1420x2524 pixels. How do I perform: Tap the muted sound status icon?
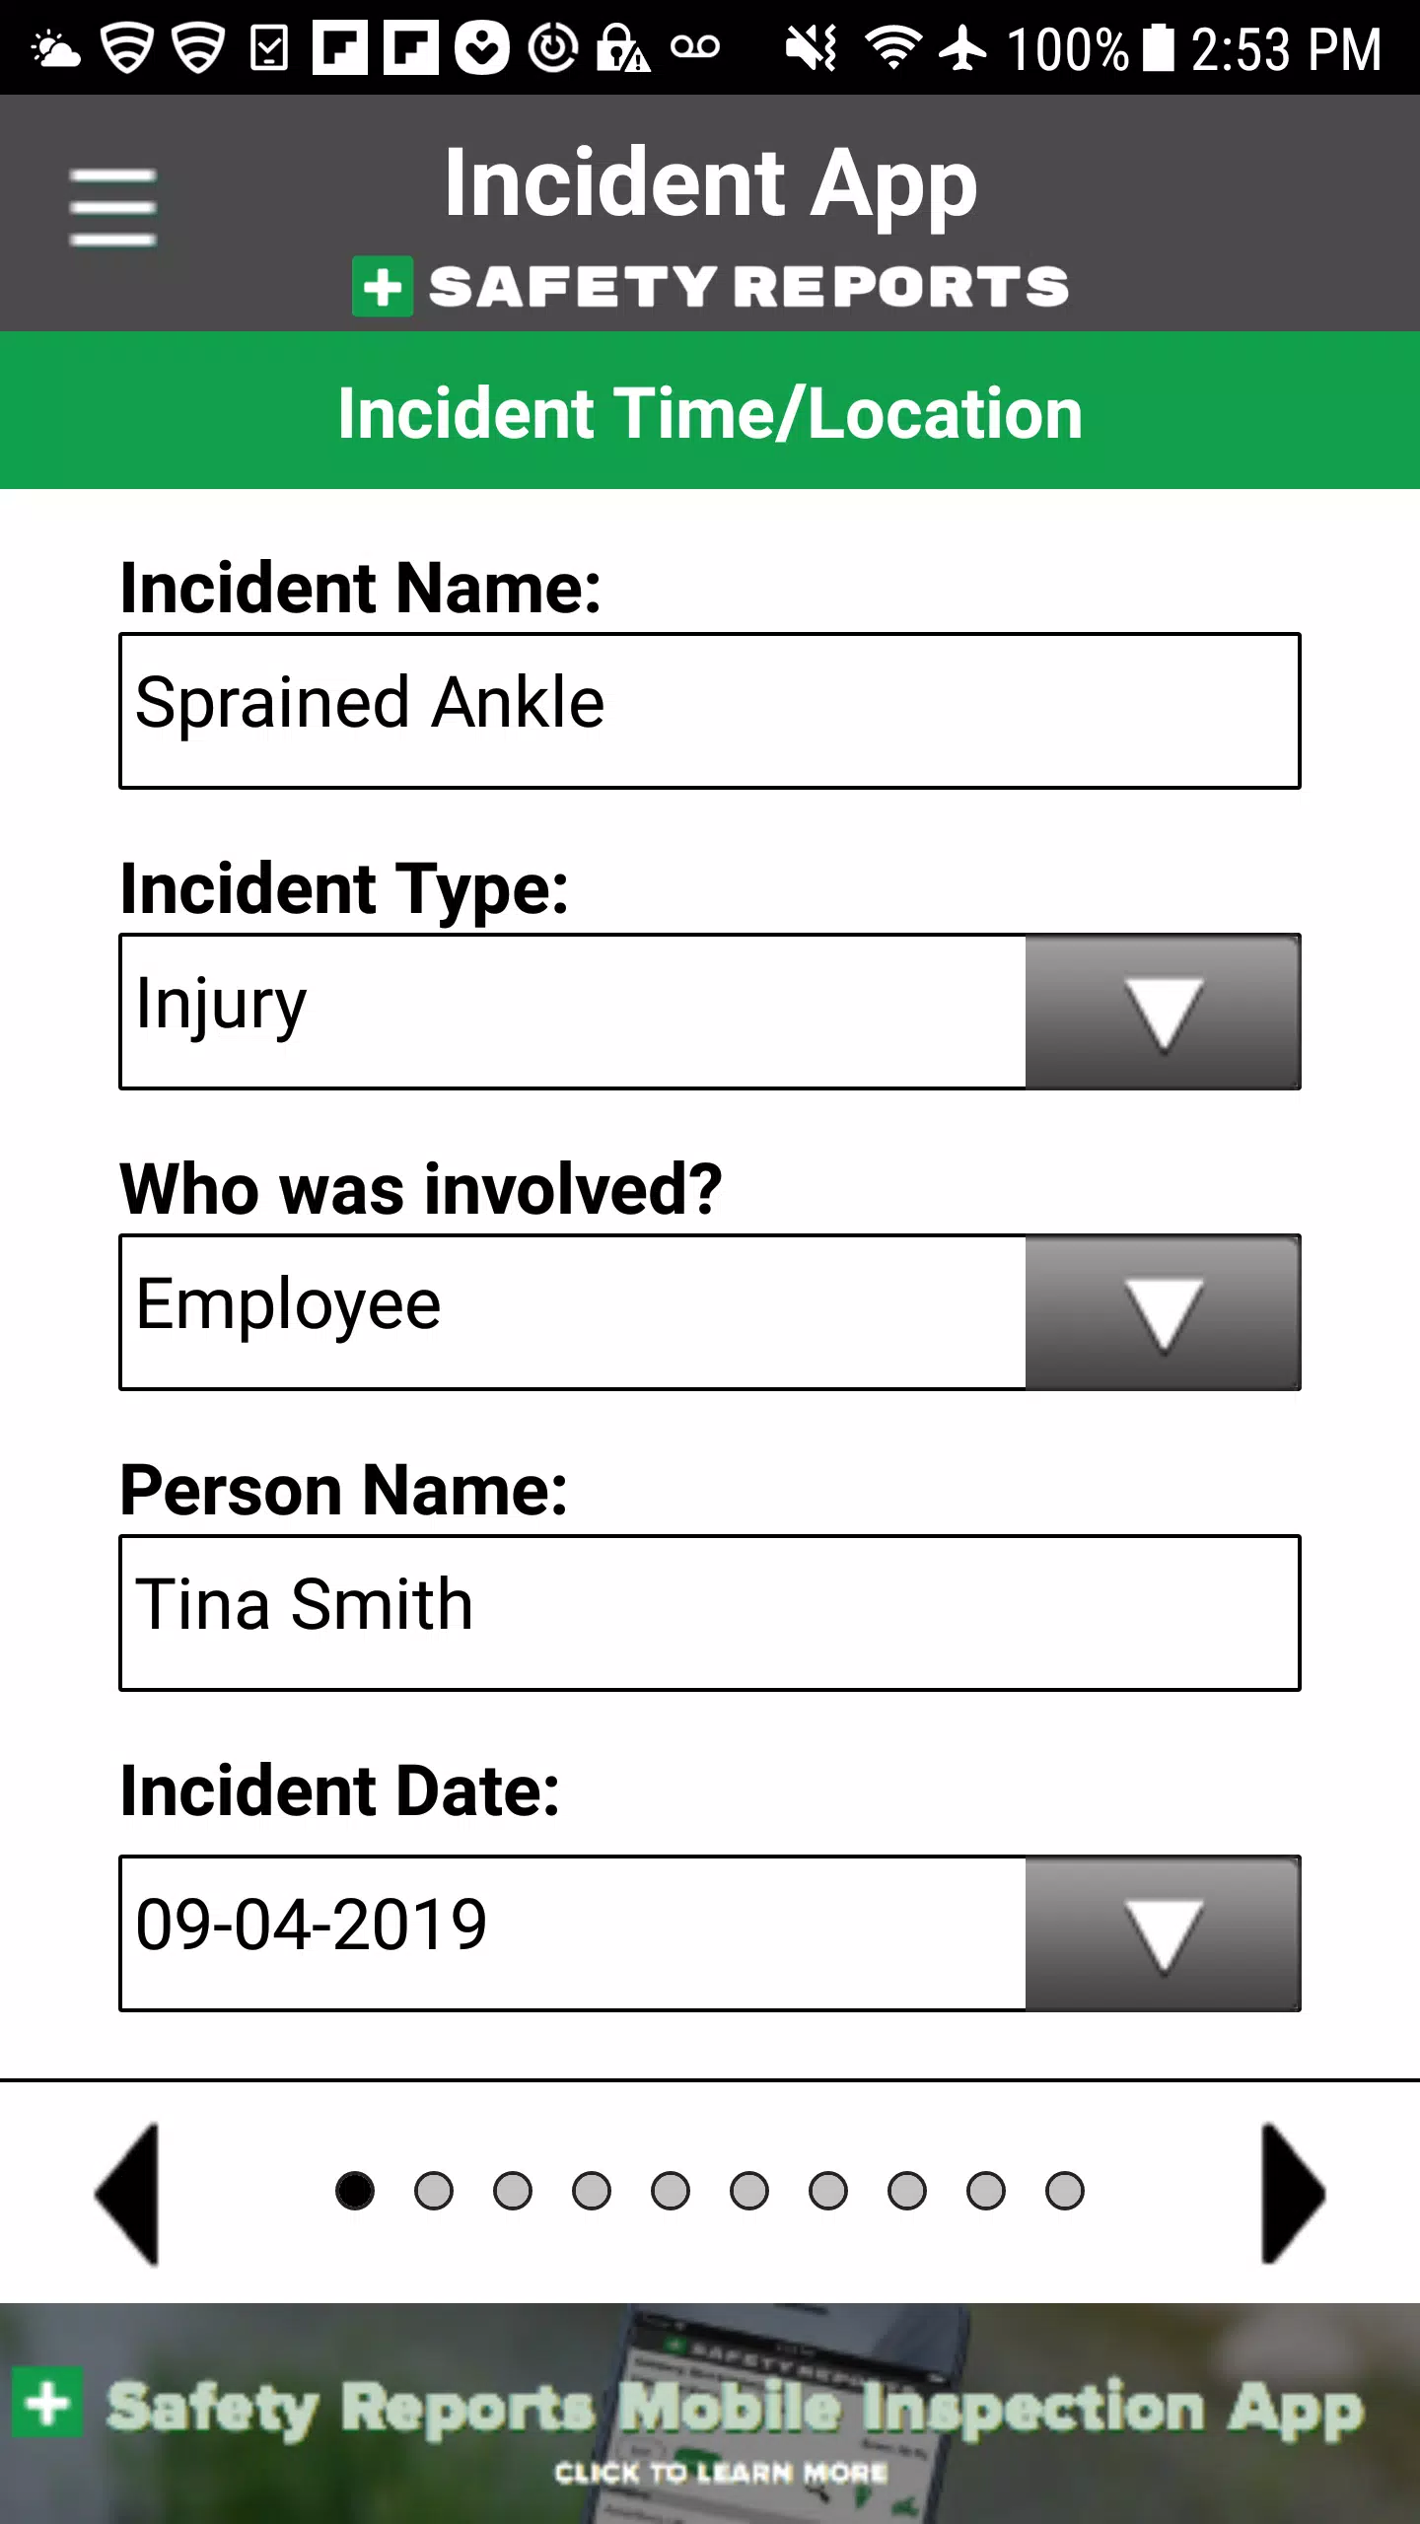[811, 47]
